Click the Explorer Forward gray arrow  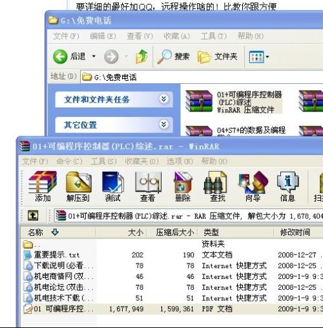(x=111, y=57)
